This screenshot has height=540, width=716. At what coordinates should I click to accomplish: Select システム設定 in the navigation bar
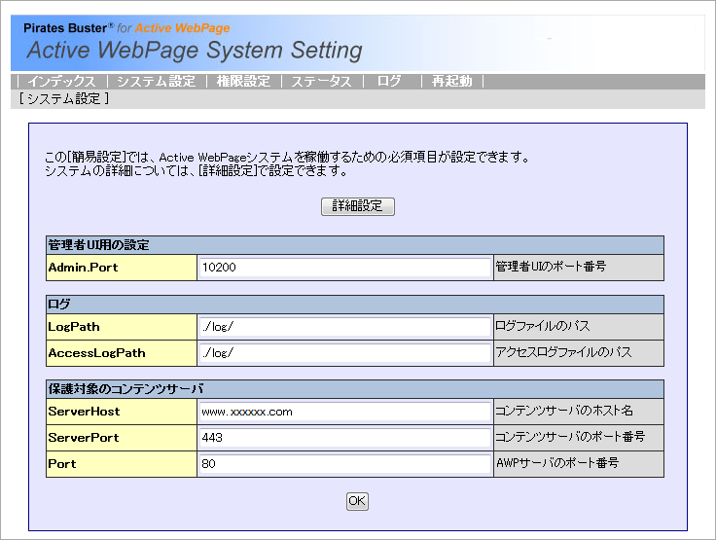[156, 82]
